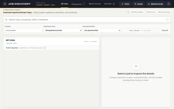Viewport: 174px width, 109px height.
Task: Click the search magnifier icon
Action: tap(6, 20)
